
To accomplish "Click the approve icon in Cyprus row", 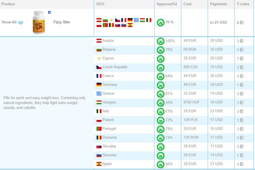I will (x=161, y=59).
